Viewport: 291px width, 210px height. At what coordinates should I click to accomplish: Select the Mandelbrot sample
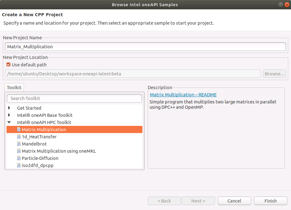[x=34, y=144]
